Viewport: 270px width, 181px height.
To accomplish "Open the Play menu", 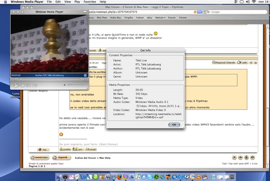I will point(77,2).
